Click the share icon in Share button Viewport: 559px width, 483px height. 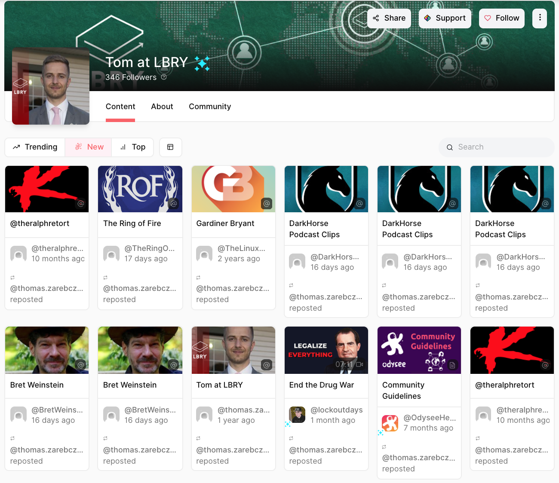[376, 18]
